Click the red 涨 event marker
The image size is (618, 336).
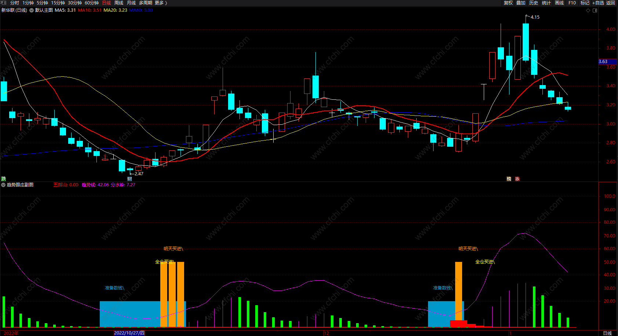point(517,179)
